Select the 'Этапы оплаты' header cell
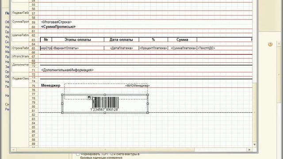The image size is (283, 159). coord(78,40)
